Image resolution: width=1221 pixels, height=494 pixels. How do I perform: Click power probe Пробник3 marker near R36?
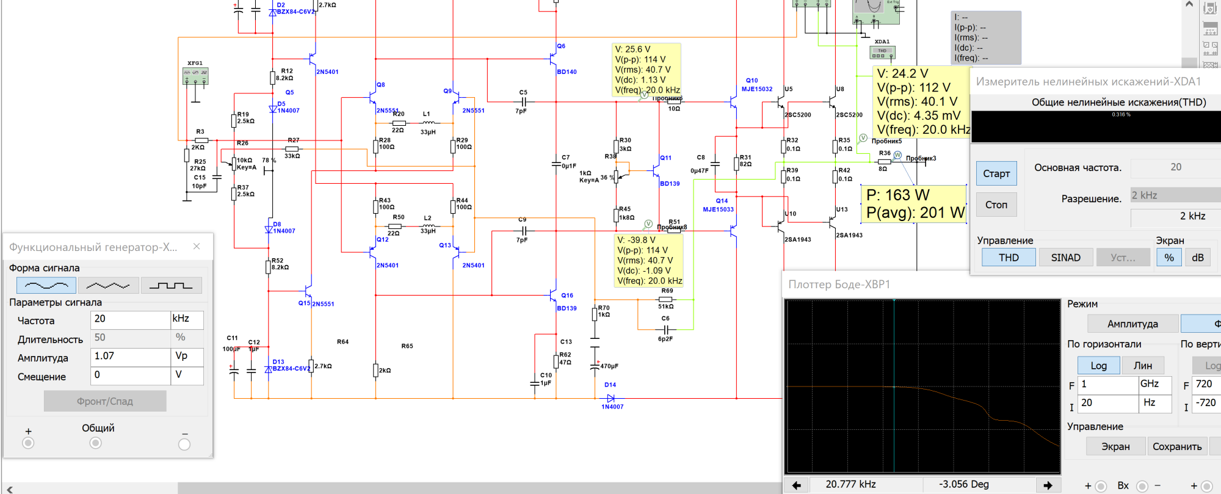pos(897,155)
